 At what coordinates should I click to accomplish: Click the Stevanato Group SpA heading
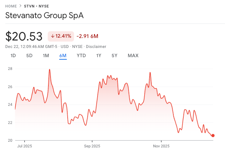point(45,16)
